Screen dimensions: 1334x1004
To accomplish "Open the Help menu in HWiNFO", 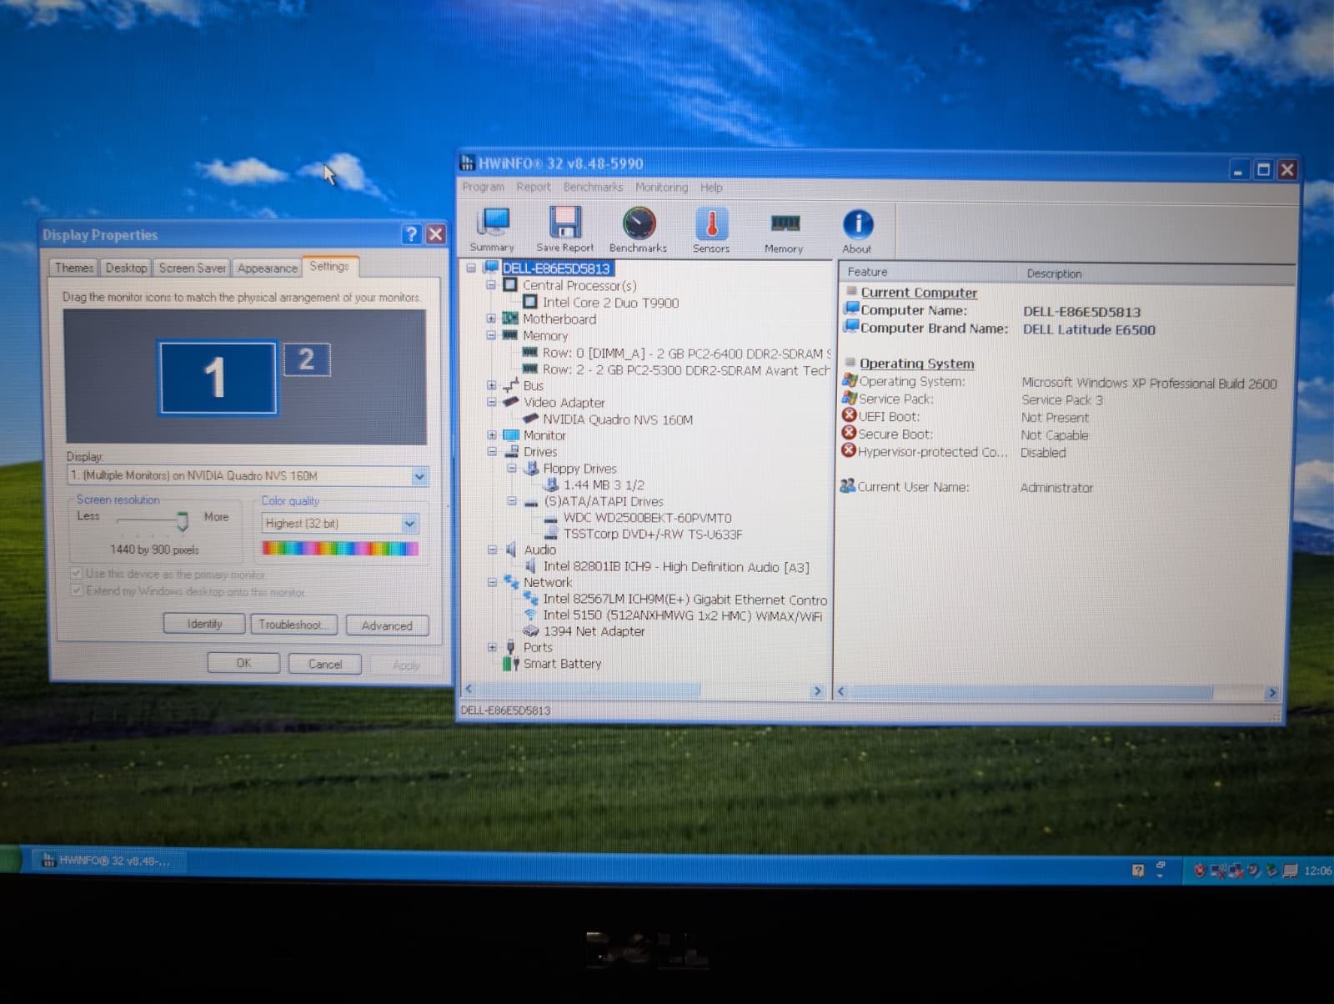I will [711, 187].
